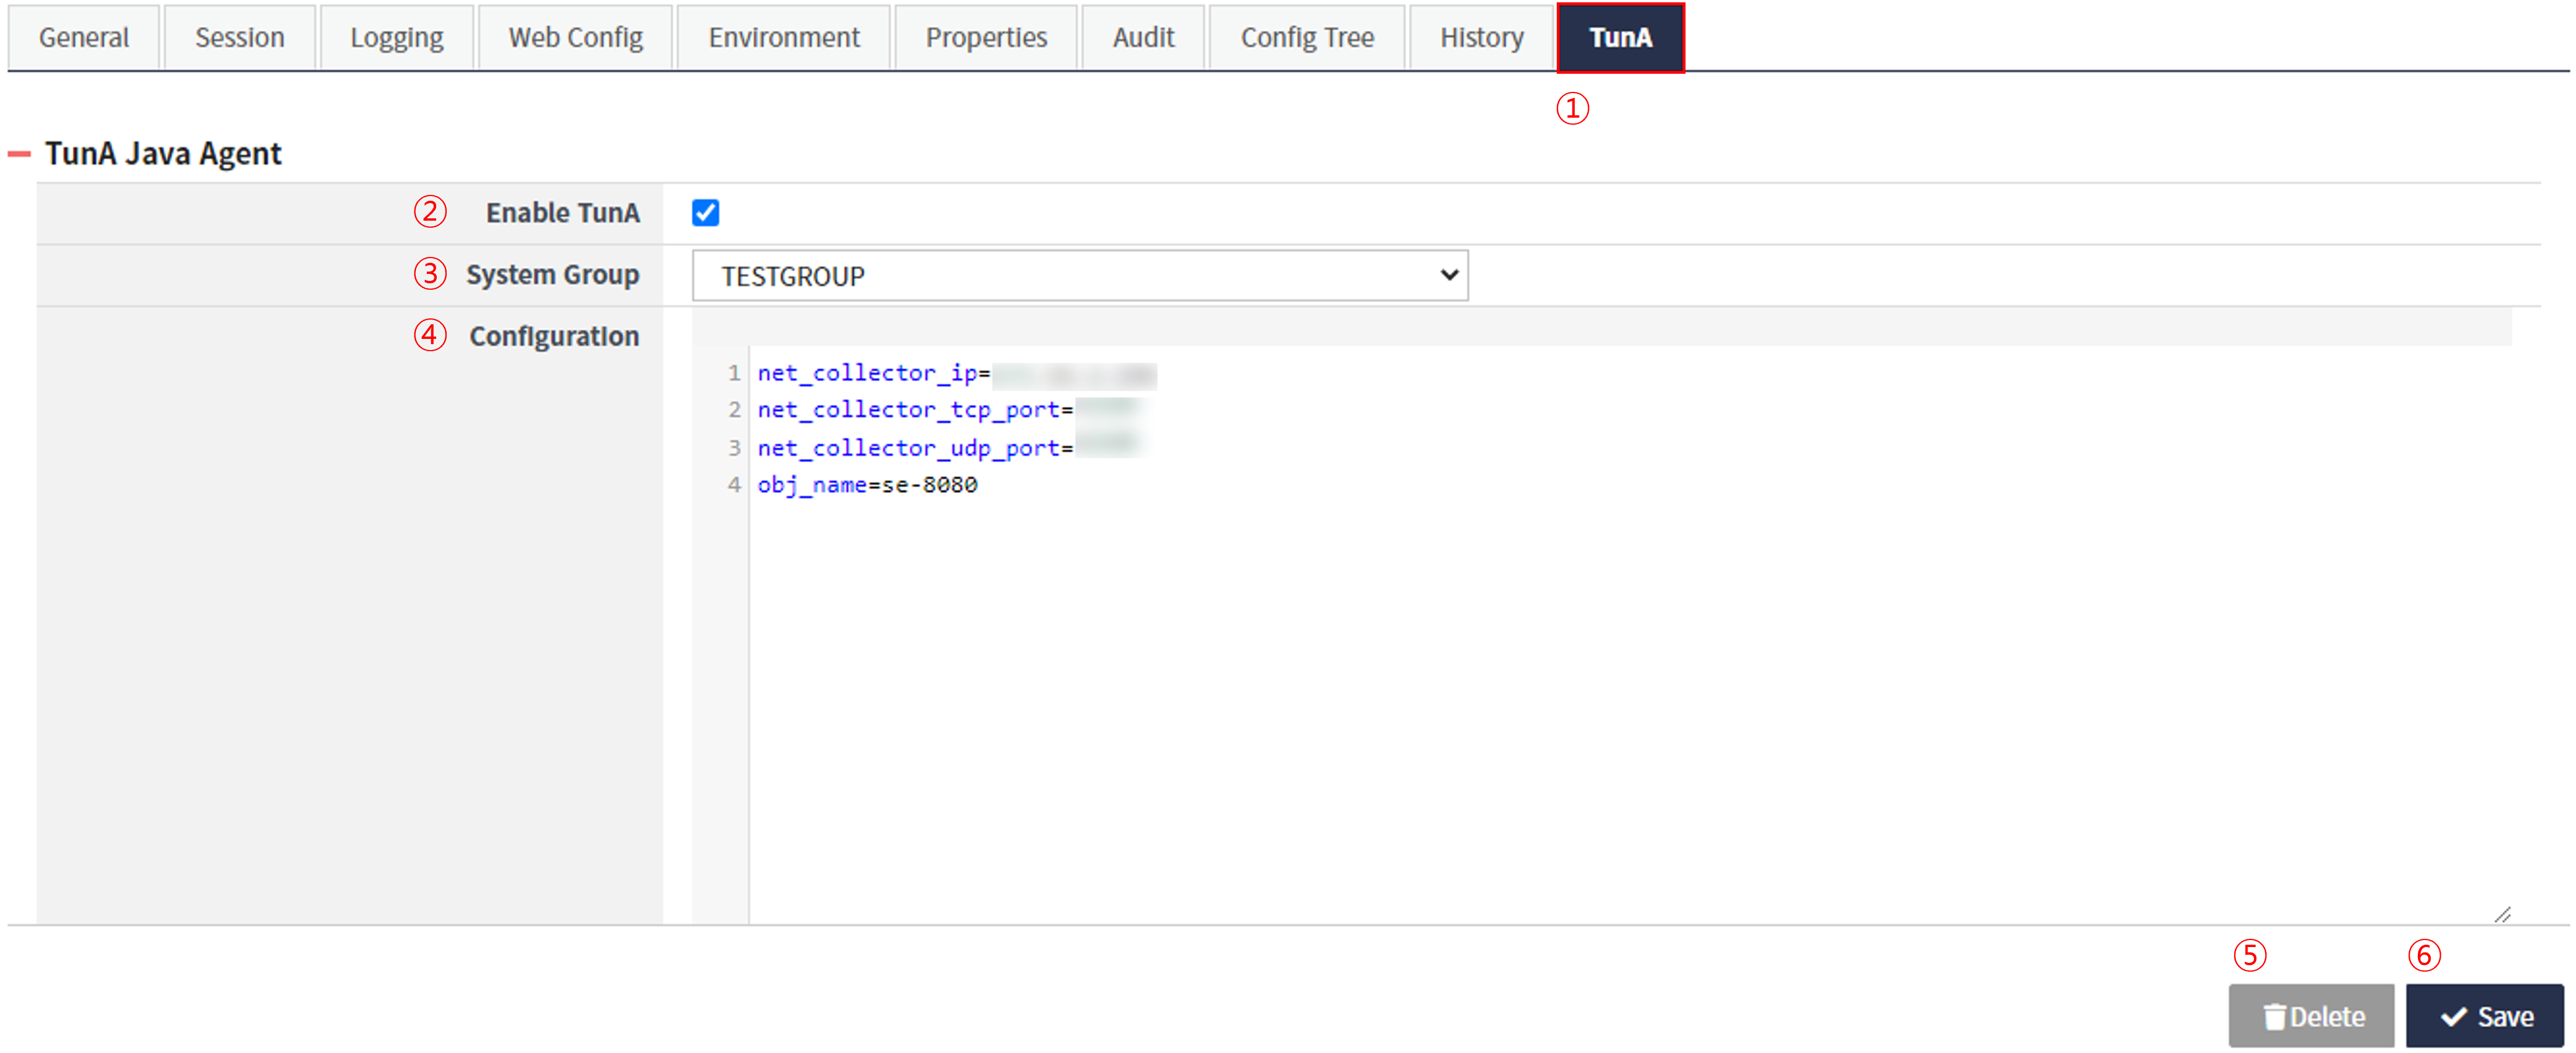Image resolution: width=2576 pixels, height=1053 pixels.
Task: Click the trash icon on Delete
Action: point(2274,1016)
